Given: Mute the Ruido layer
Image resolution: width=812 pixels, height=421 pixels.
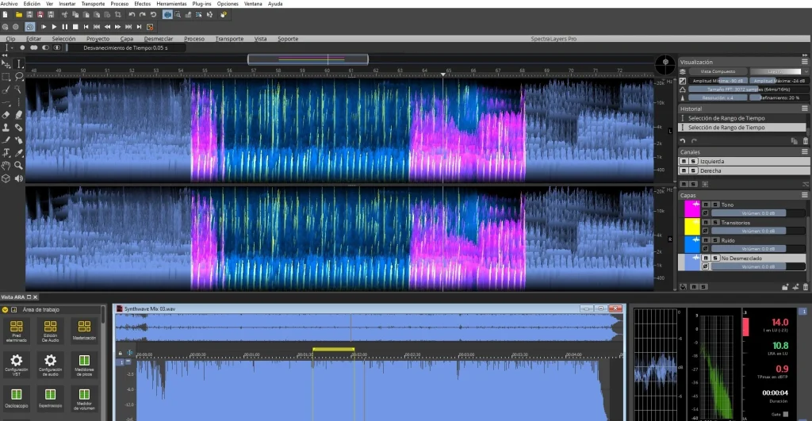Looking at the screenshot, I should (x=705, y=240).
